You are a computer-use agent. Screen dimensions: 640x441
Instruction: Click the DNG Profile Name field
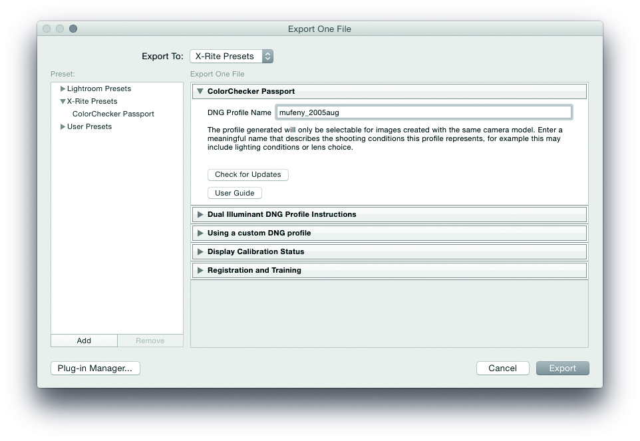[424, 112]
